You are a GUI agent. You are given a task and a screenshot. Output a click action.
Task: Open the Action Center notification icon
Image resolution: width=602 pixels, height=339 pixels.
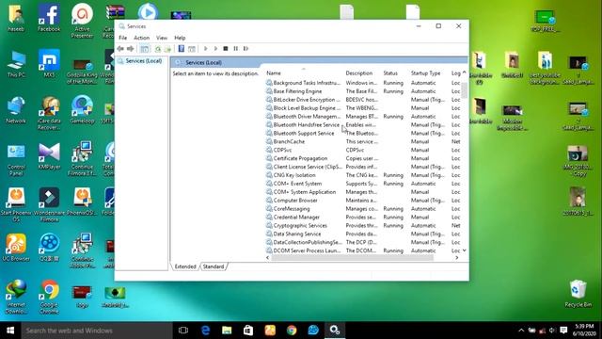click(x=563, y=331)
